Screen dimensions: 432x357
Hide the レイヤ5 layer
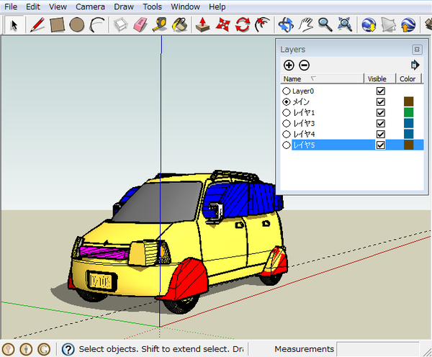click(381, 145)
